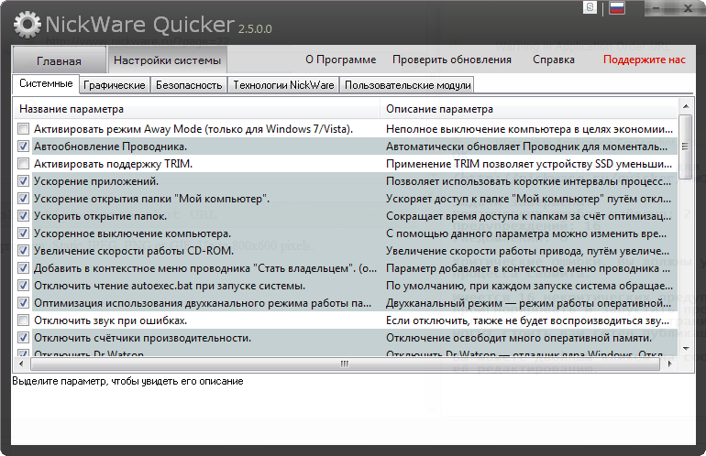The image size is (706, 456).
Task: Click the NickWare Quicker gear logo
Action: (27, 25)
